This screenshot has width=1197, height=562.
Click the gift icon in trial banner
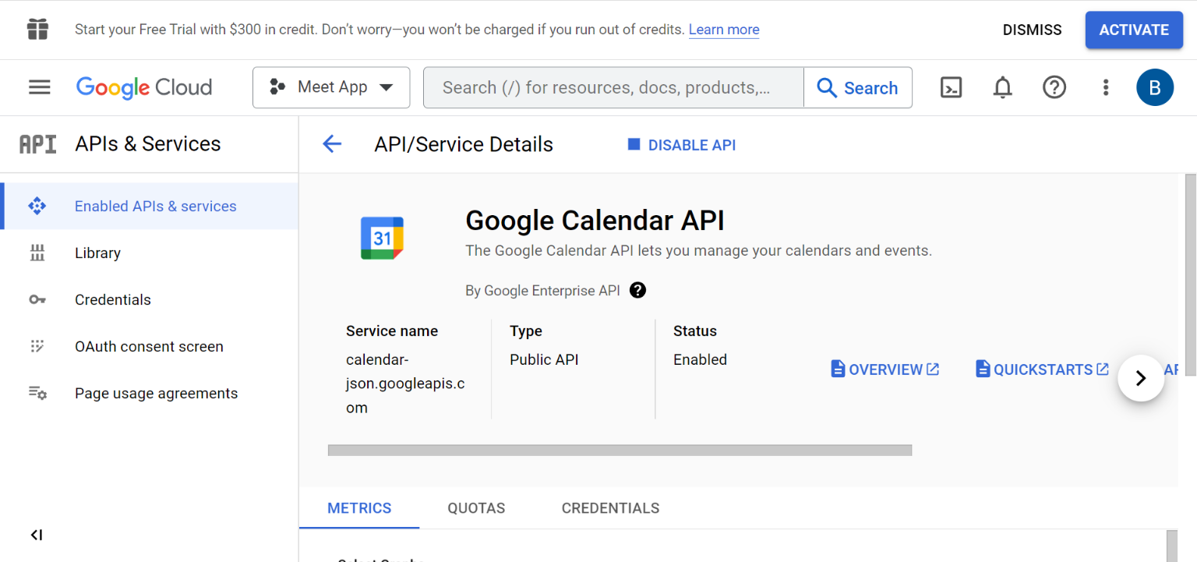click(37, 30)
